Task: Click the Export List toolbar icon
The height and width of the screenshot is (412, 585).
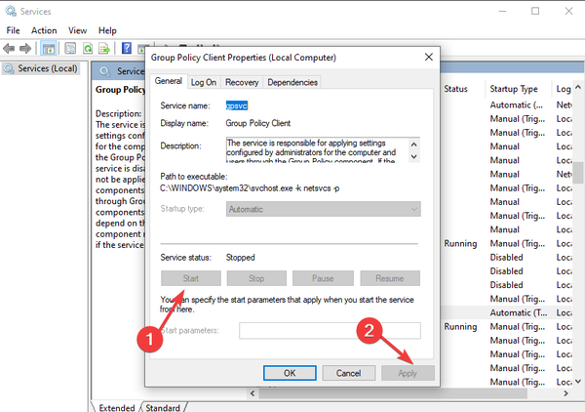Action: [x=105, y=48]
